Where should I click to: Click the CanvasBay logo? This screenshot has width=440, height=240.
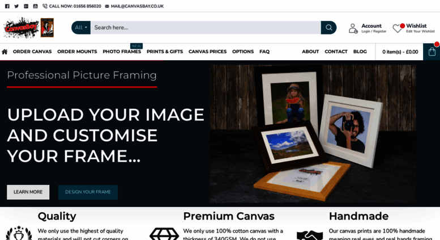click(x=29, y=28)
